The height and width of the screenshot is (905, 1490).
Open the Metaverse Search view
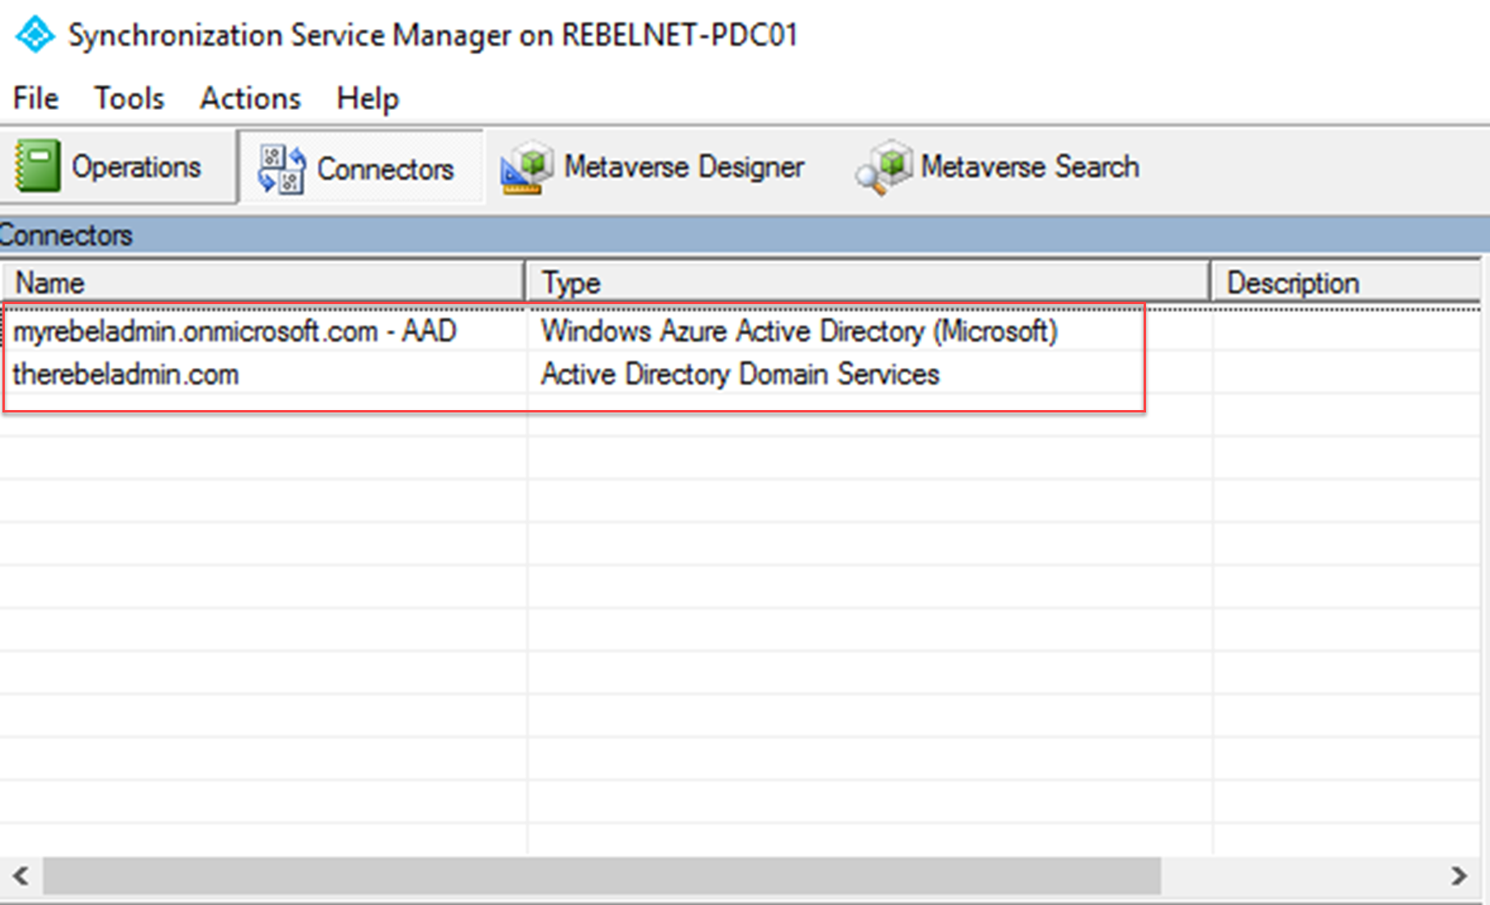(x=1029, y=167)
